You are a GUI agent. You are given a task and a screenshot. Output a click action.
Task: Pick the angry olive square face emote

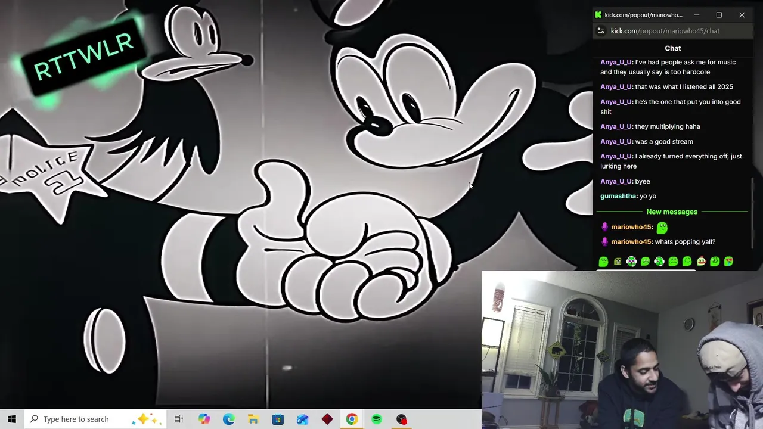pyautogui.click(x=618, y=262)
